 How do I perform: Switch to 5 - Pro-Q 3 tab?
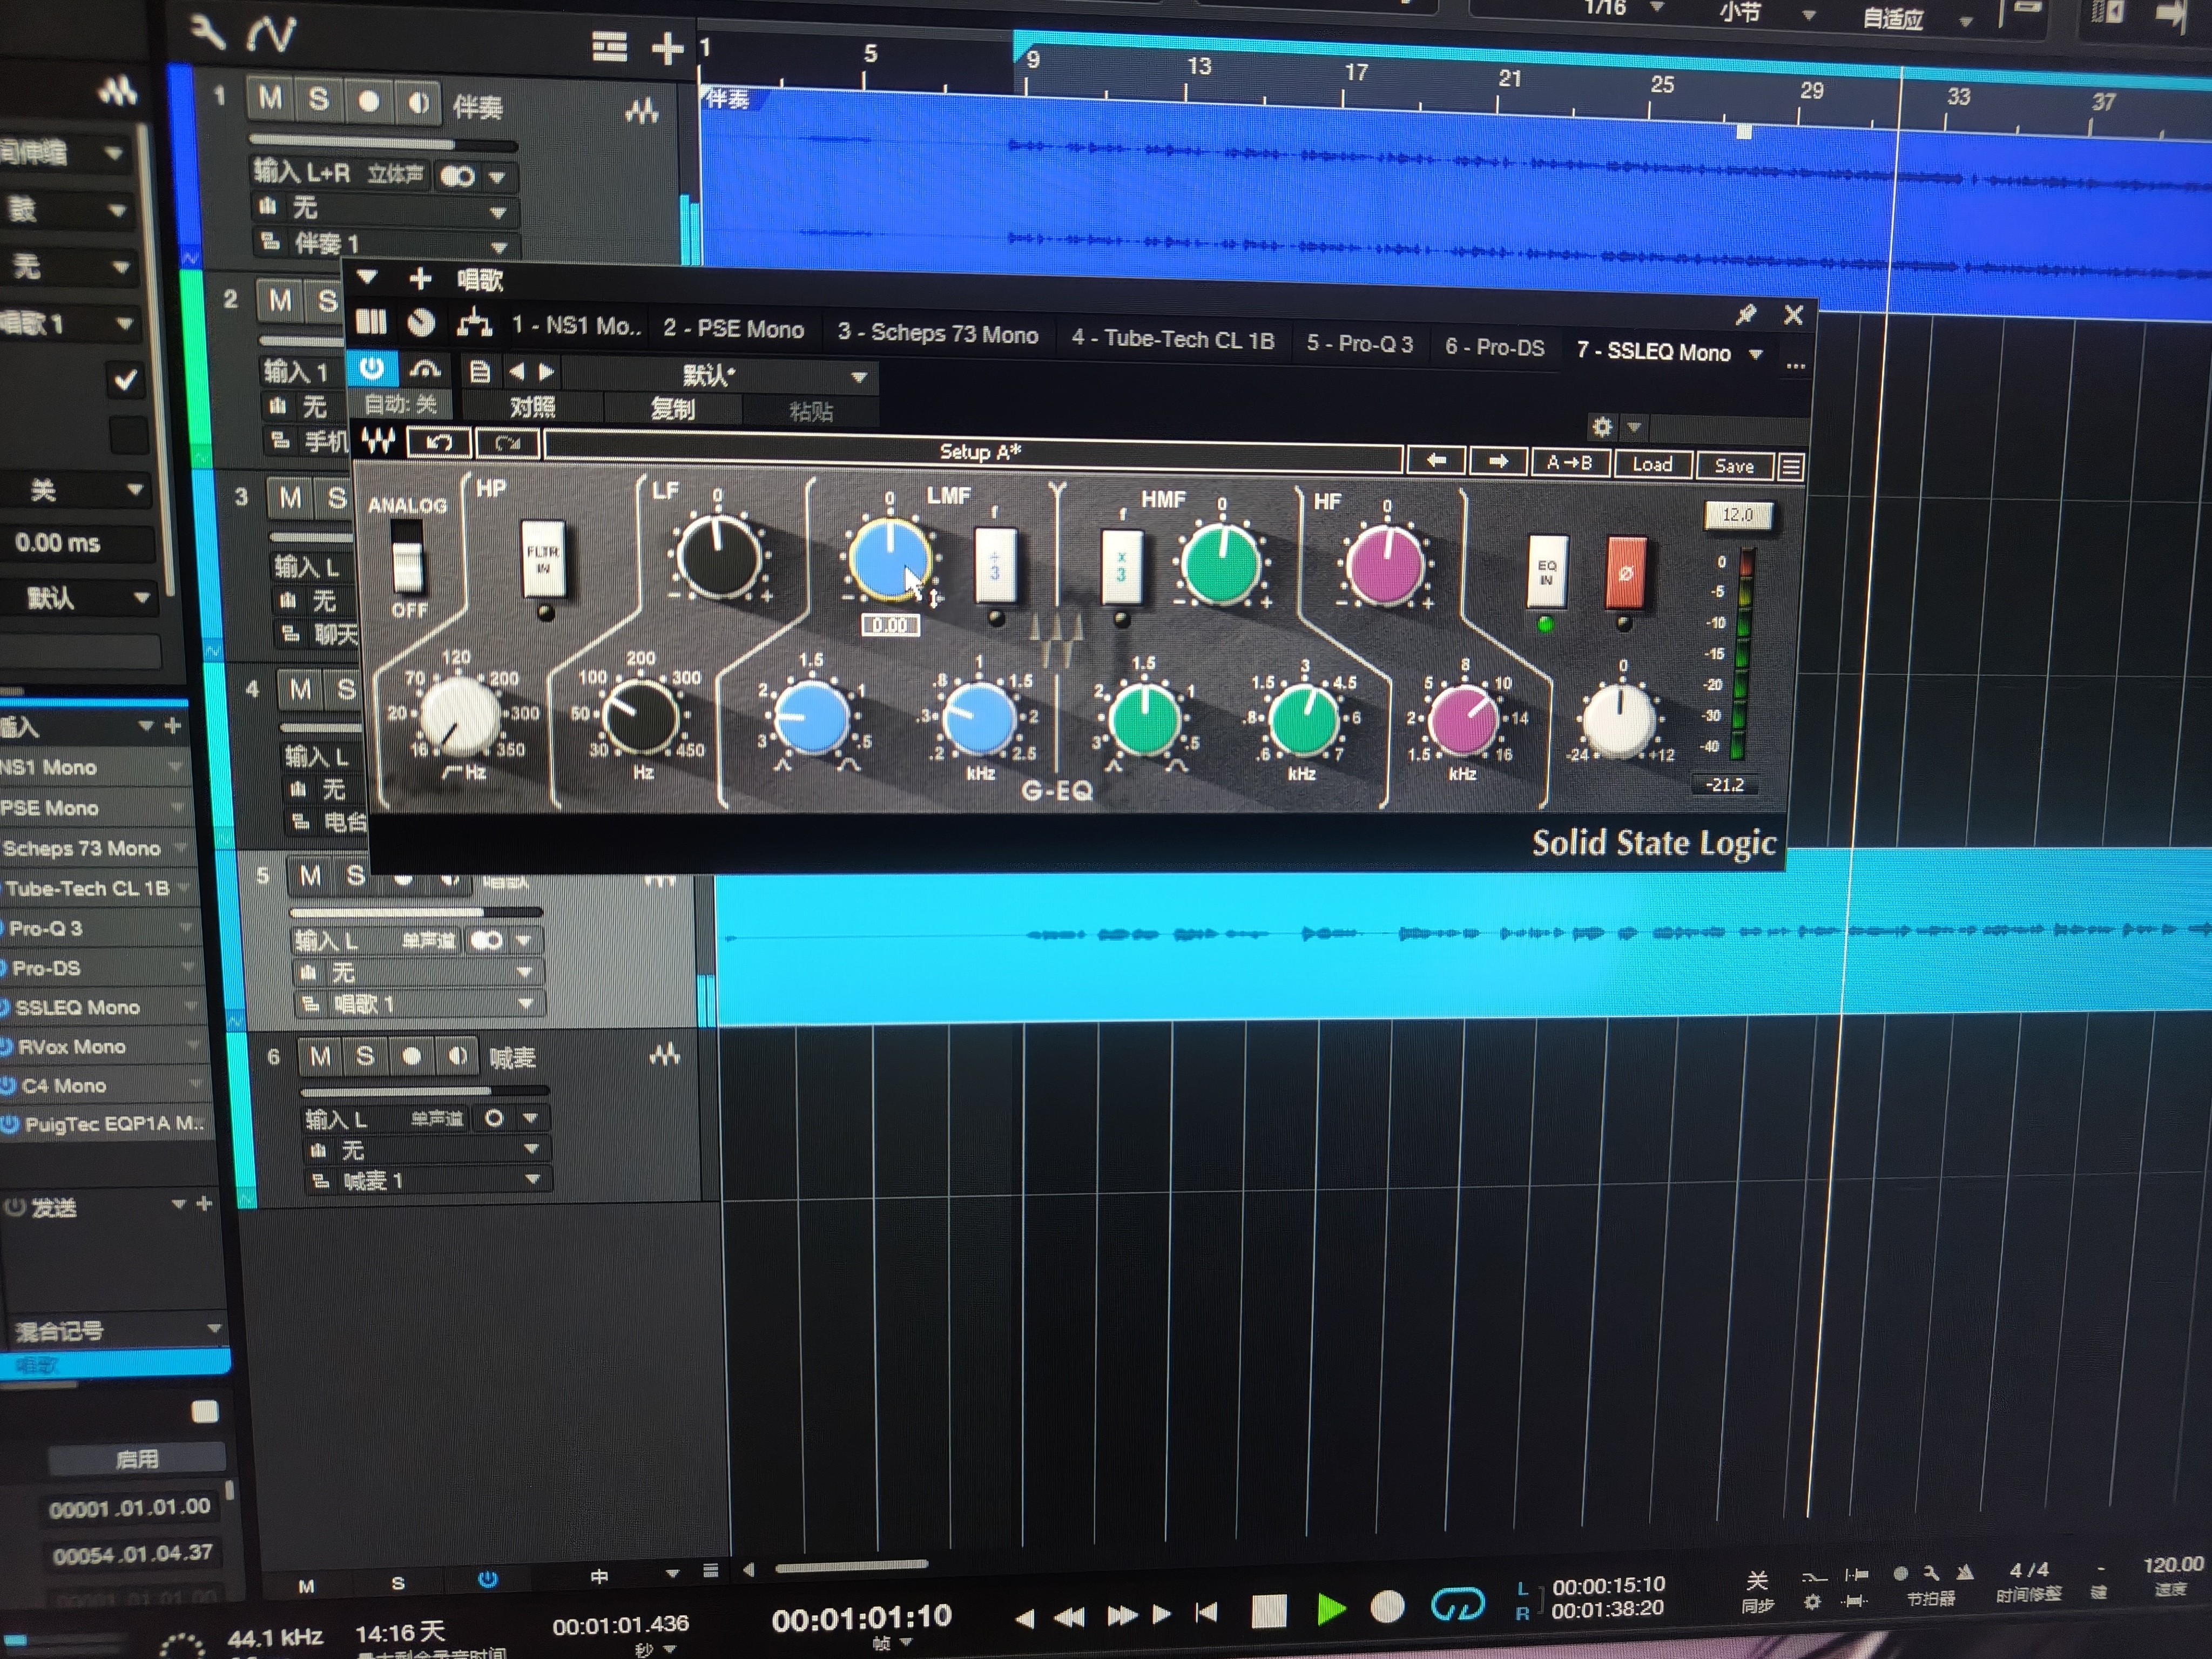pyautogui.click(x=1359, y=344)
